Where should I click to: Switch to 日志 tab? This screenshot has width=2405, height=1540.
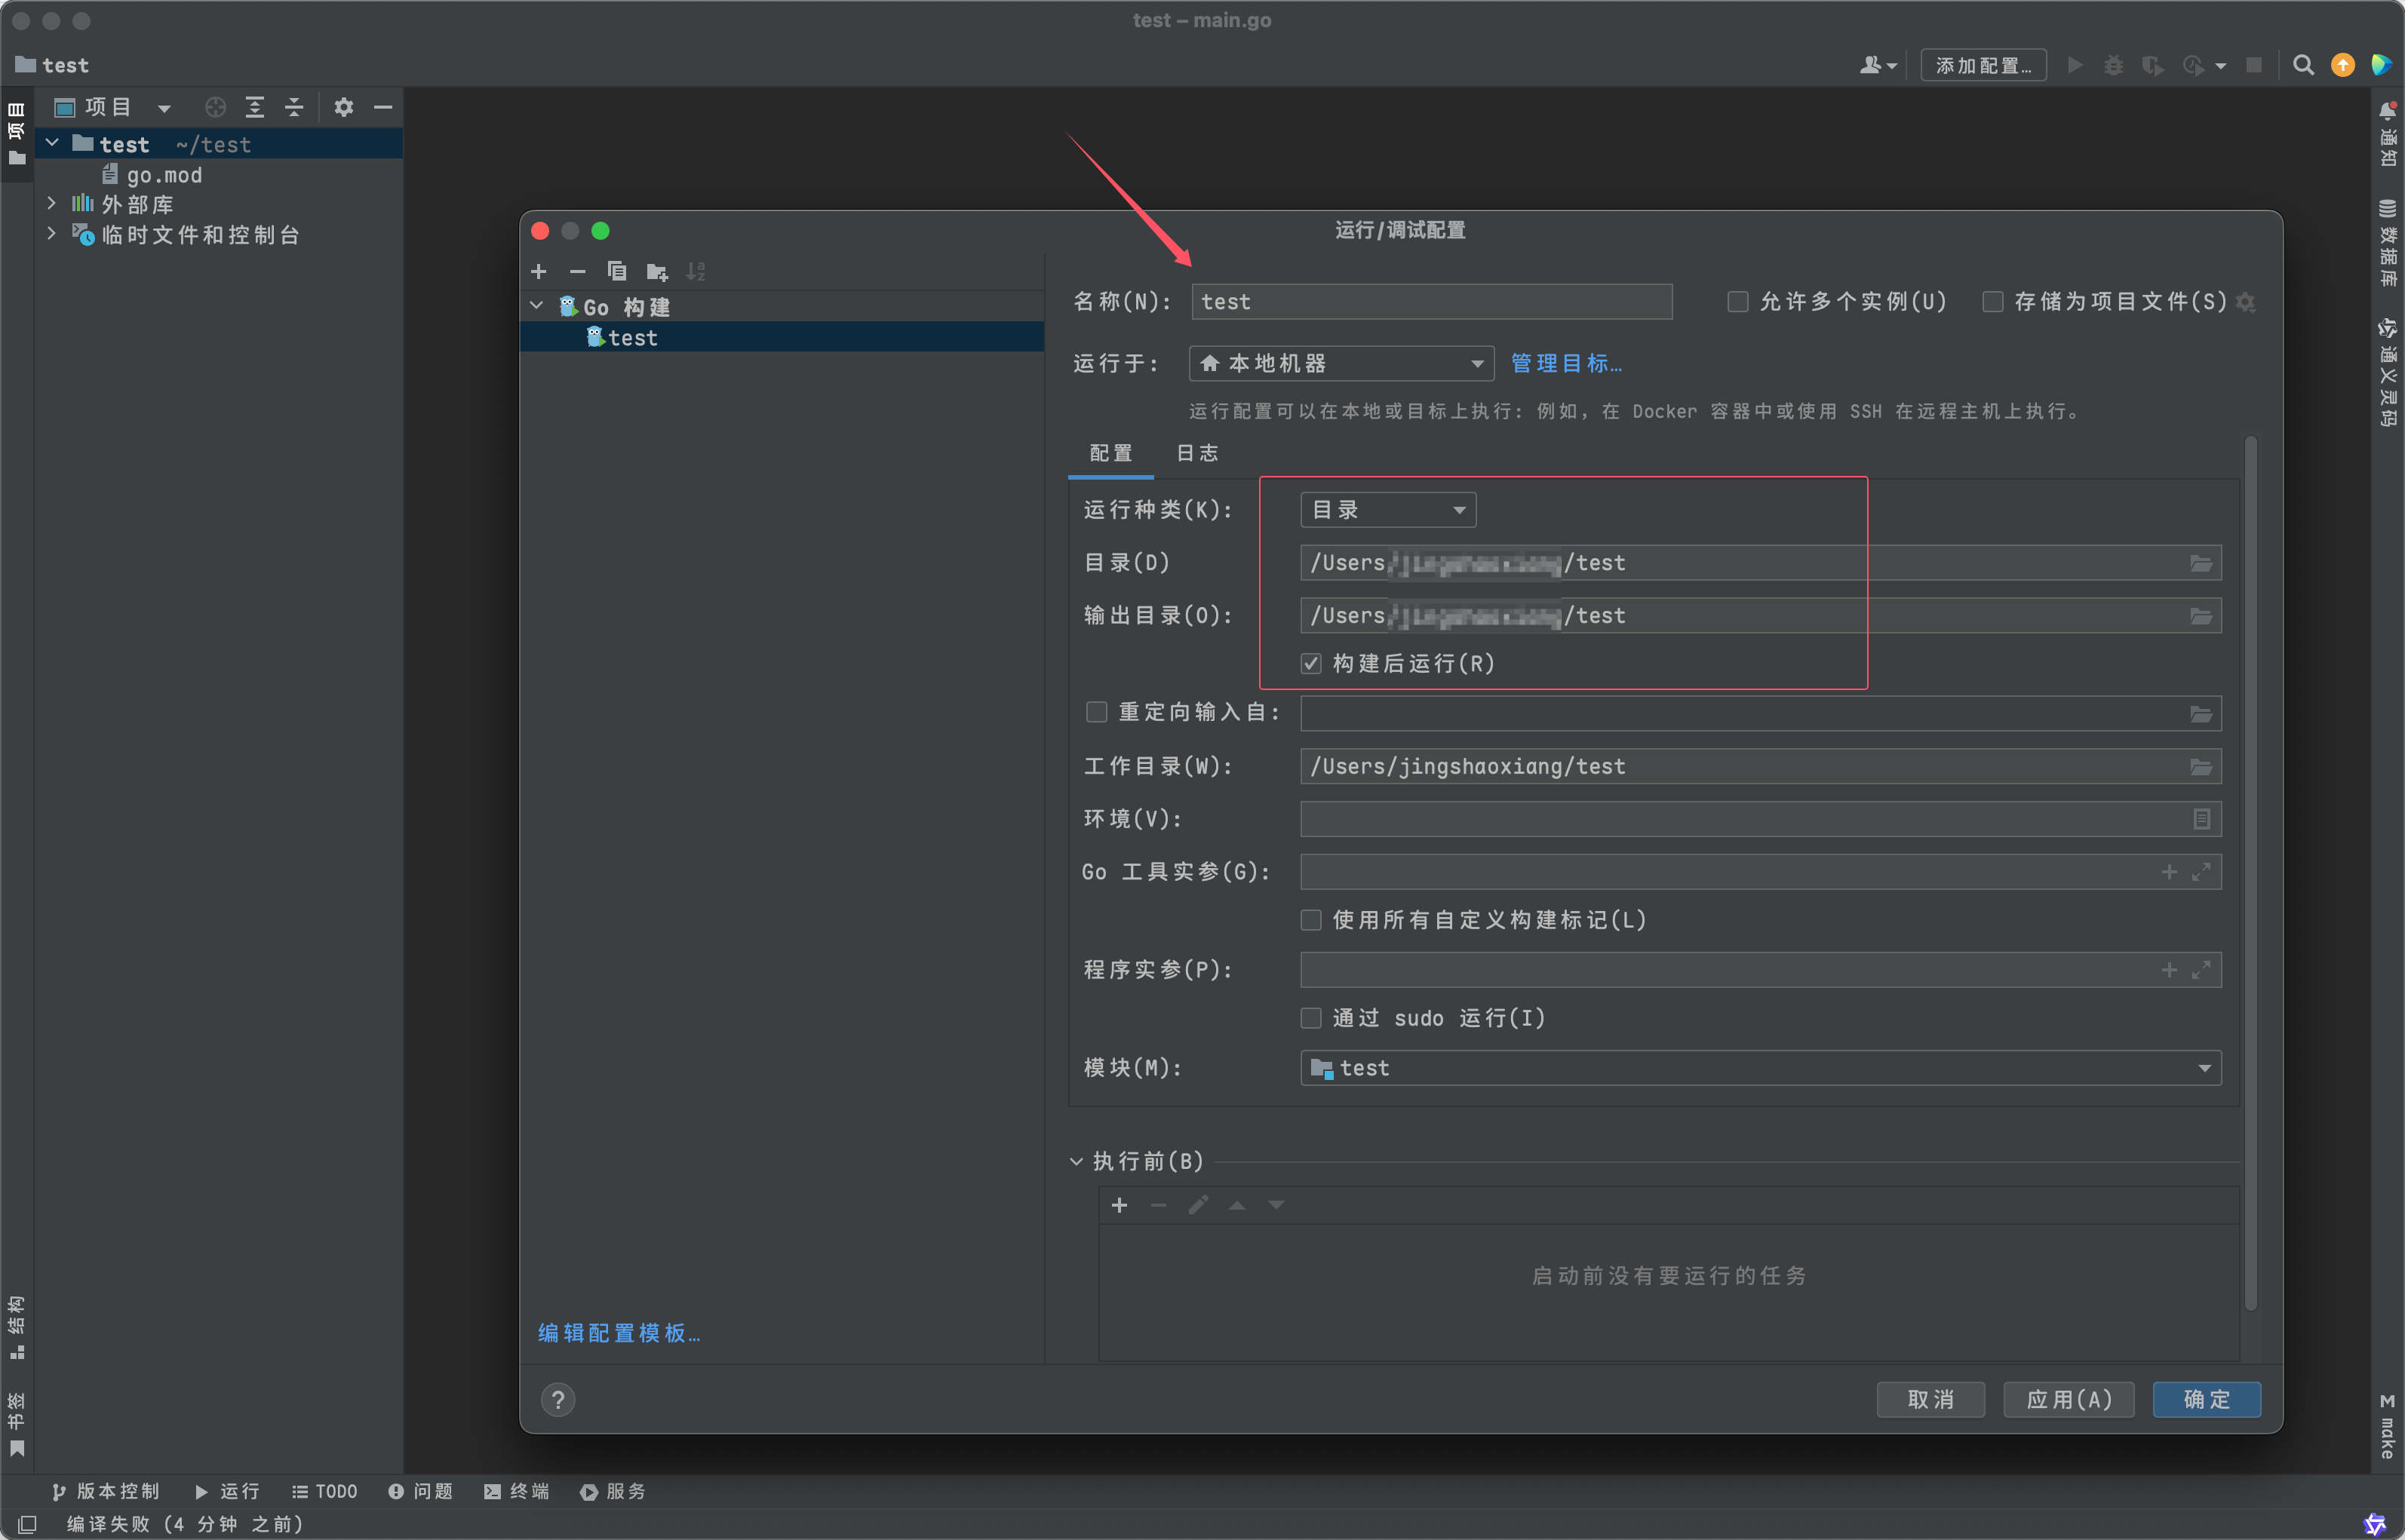tap(1197, 453)
